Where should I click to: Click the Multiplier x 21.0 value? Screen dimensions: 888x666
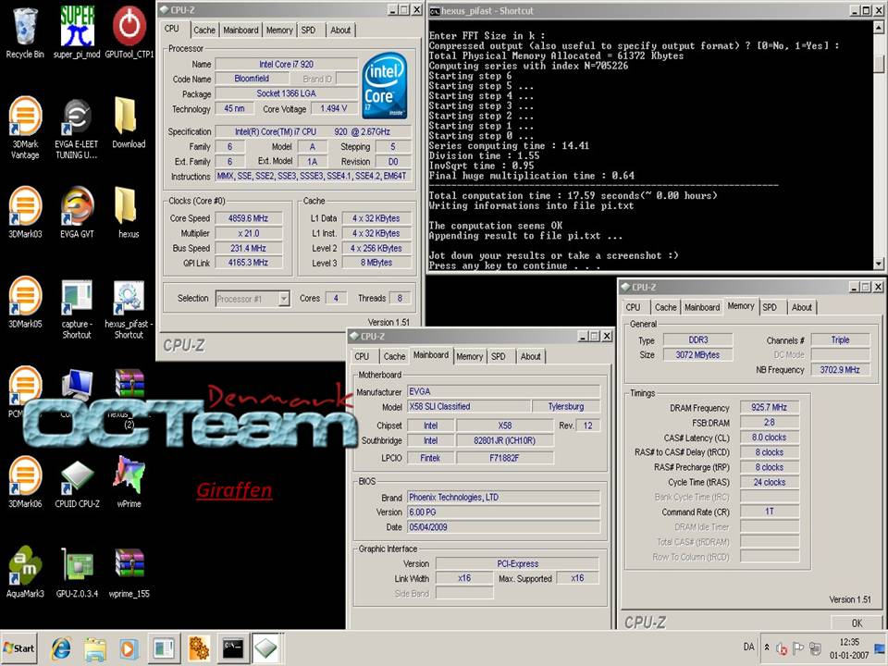tap(248, 233)
